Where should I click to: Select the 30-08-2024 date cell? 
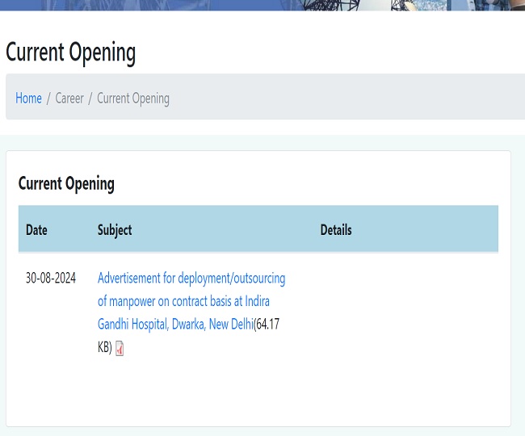tap(51, 279)
